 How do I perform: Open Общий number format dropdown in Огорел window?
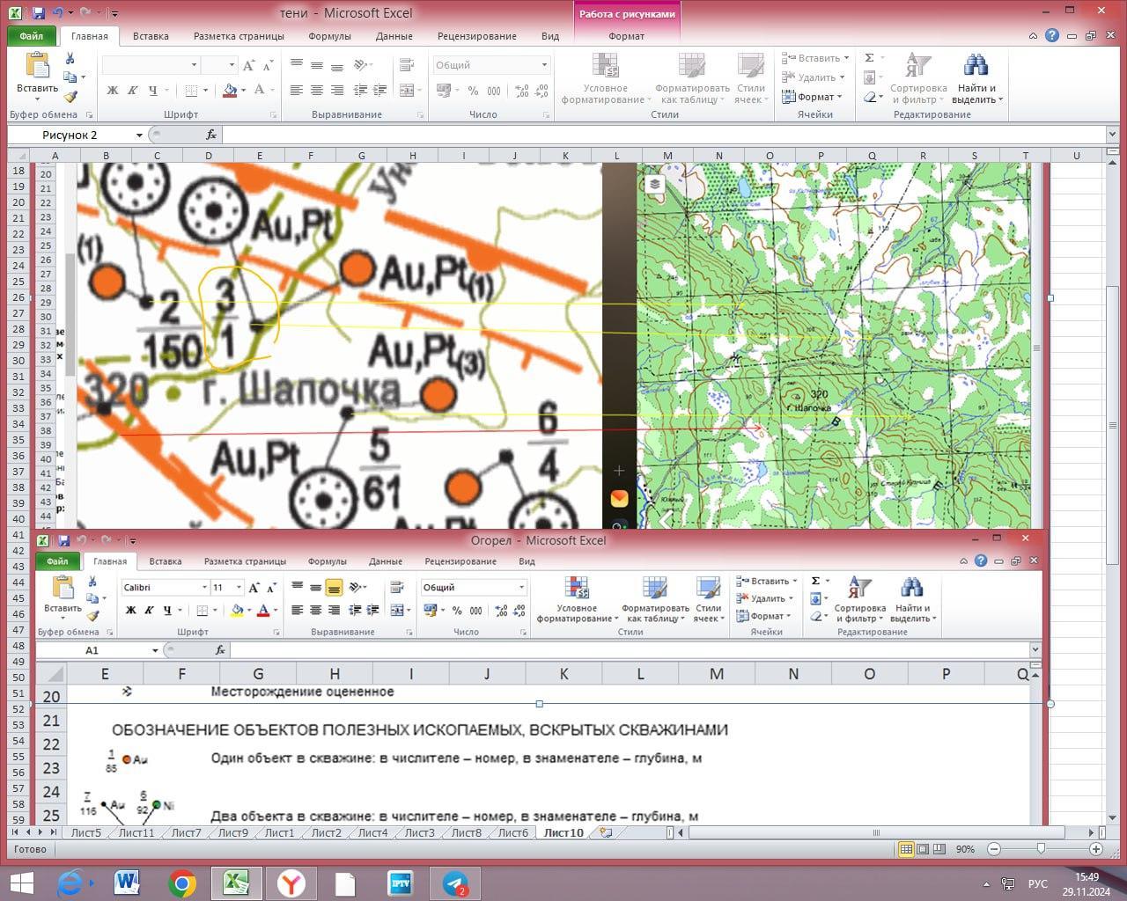point(521,588)
